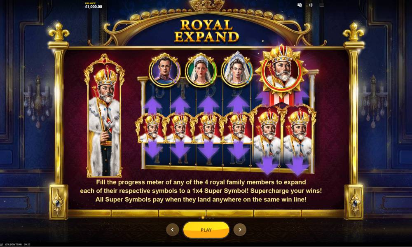Click the young prince portrait medallion
Screen dimensions: 412x247
pyautogui.click(x=164, y=70)
